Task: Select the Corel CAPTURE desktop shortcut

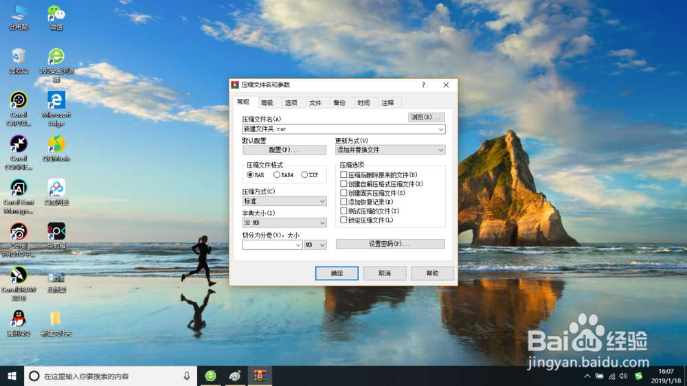Action: [x=19, y=109]
